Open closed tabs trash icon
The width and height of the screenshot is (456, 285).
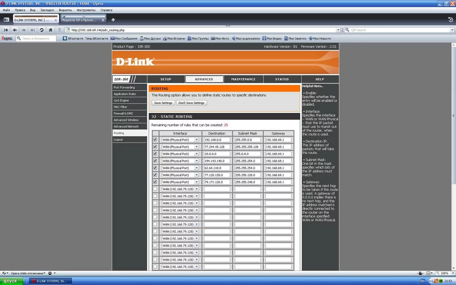[451, 19]
